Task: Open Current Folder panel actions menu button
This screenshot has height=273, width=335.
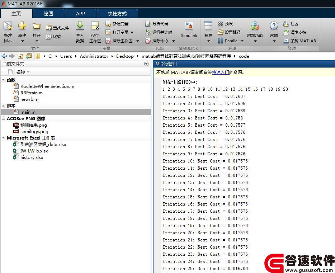Action: [x=146, y=64]
